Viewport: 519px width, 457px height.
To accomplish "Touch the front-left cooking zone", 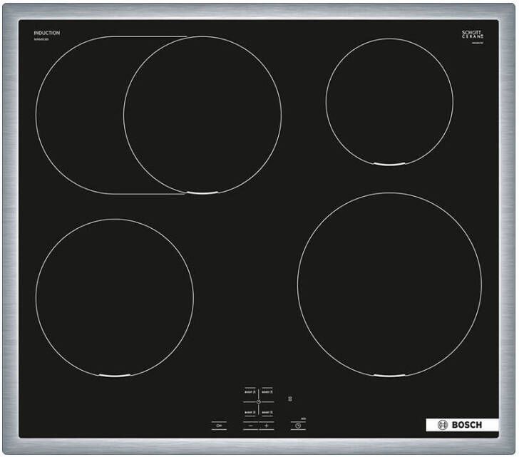I will coord(115,297).
